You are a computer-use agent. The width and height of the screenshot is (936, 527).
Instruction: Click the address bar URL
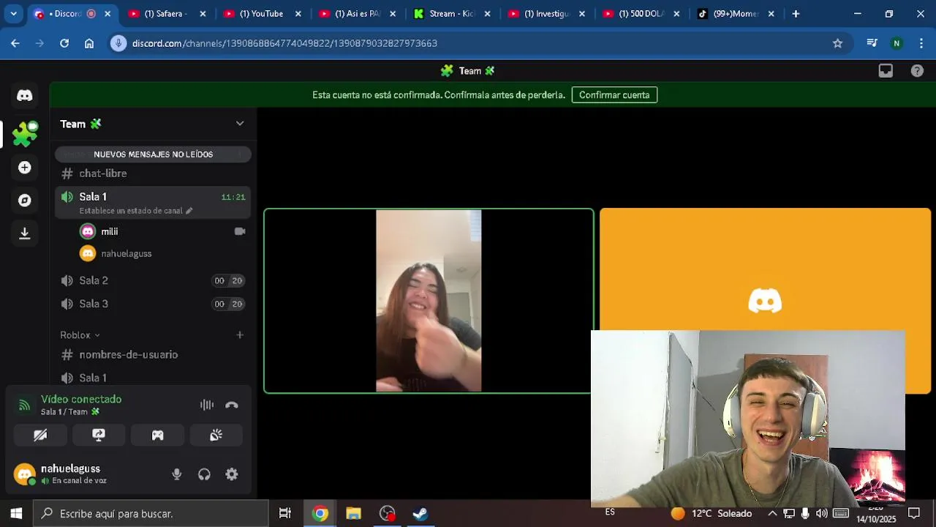(x=284, y=43)
